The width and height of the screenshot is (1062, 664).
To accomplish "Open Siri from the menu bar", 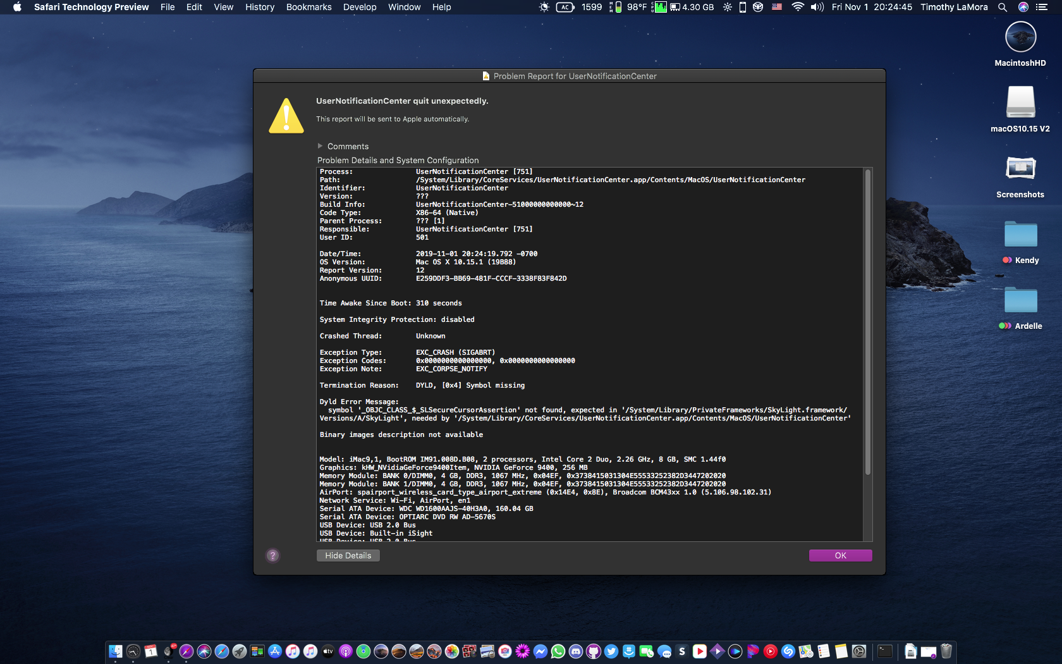I will tap(1023, 7).
